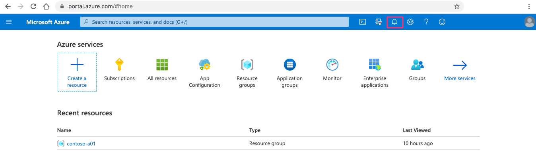The height and width of the screenshot is (151, 536).
Task: Click the Subscriptions label
Action: click(x=119, y=78)
